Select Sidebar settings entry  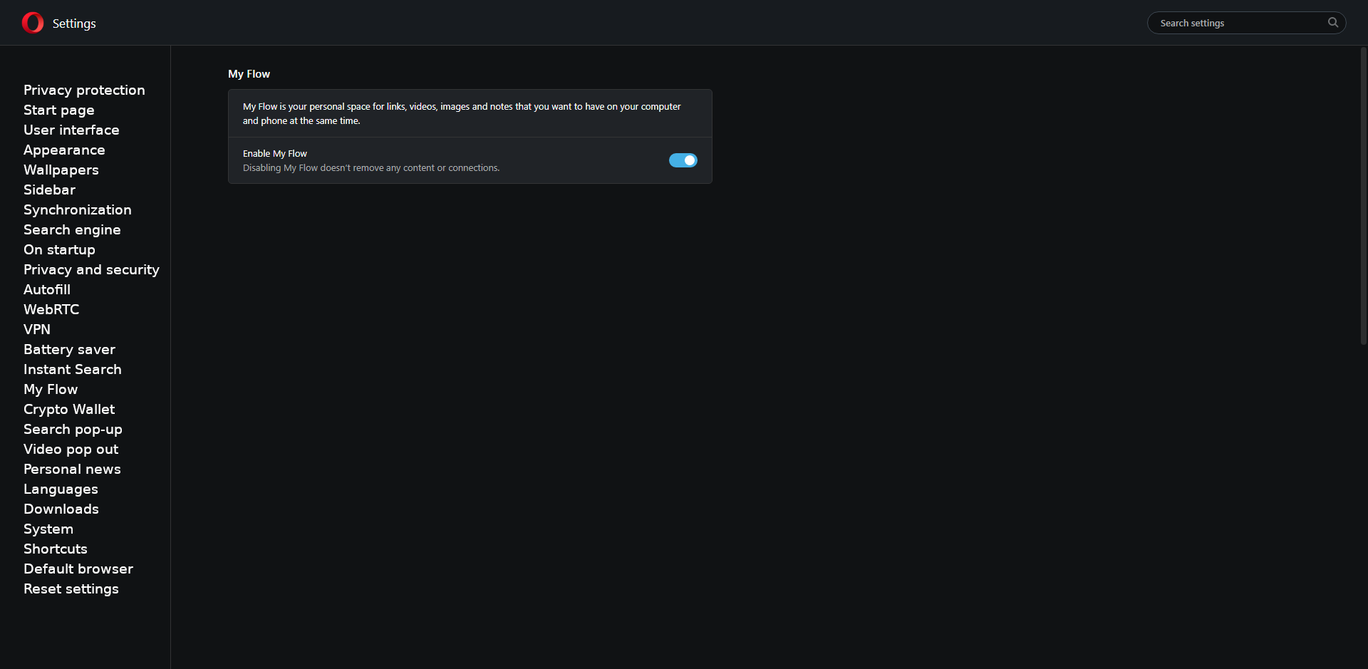coord(49,190)
